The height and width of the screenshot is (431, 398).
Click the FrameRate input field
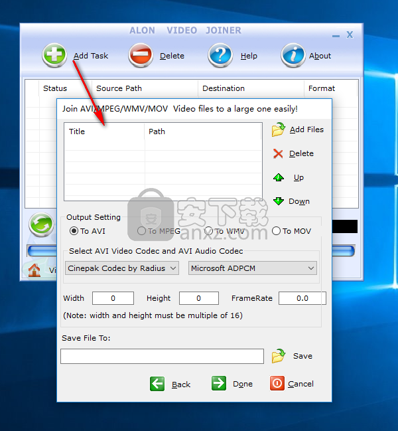click(x=302, y=298)
